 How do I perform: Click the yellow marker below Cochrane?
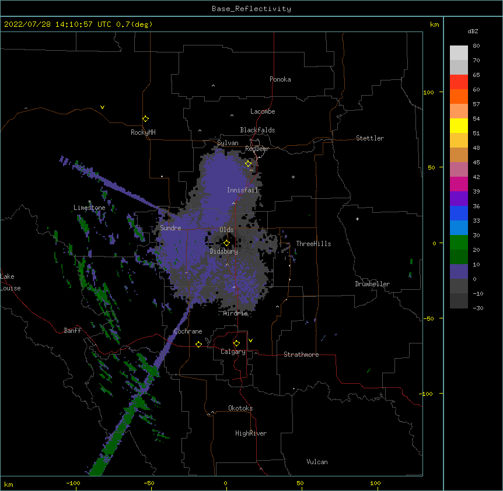coord(198,344)
